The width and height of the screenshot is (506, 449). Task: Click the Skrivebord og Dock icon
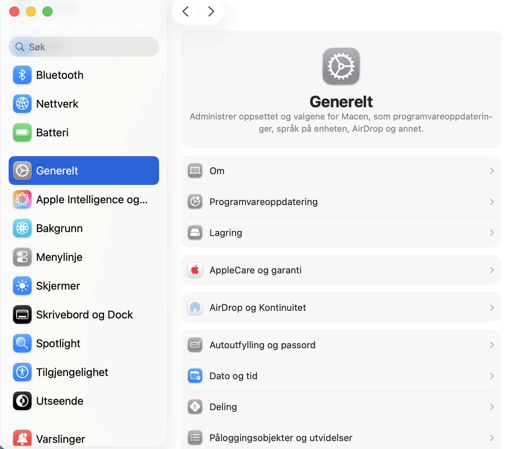point(22,314)
